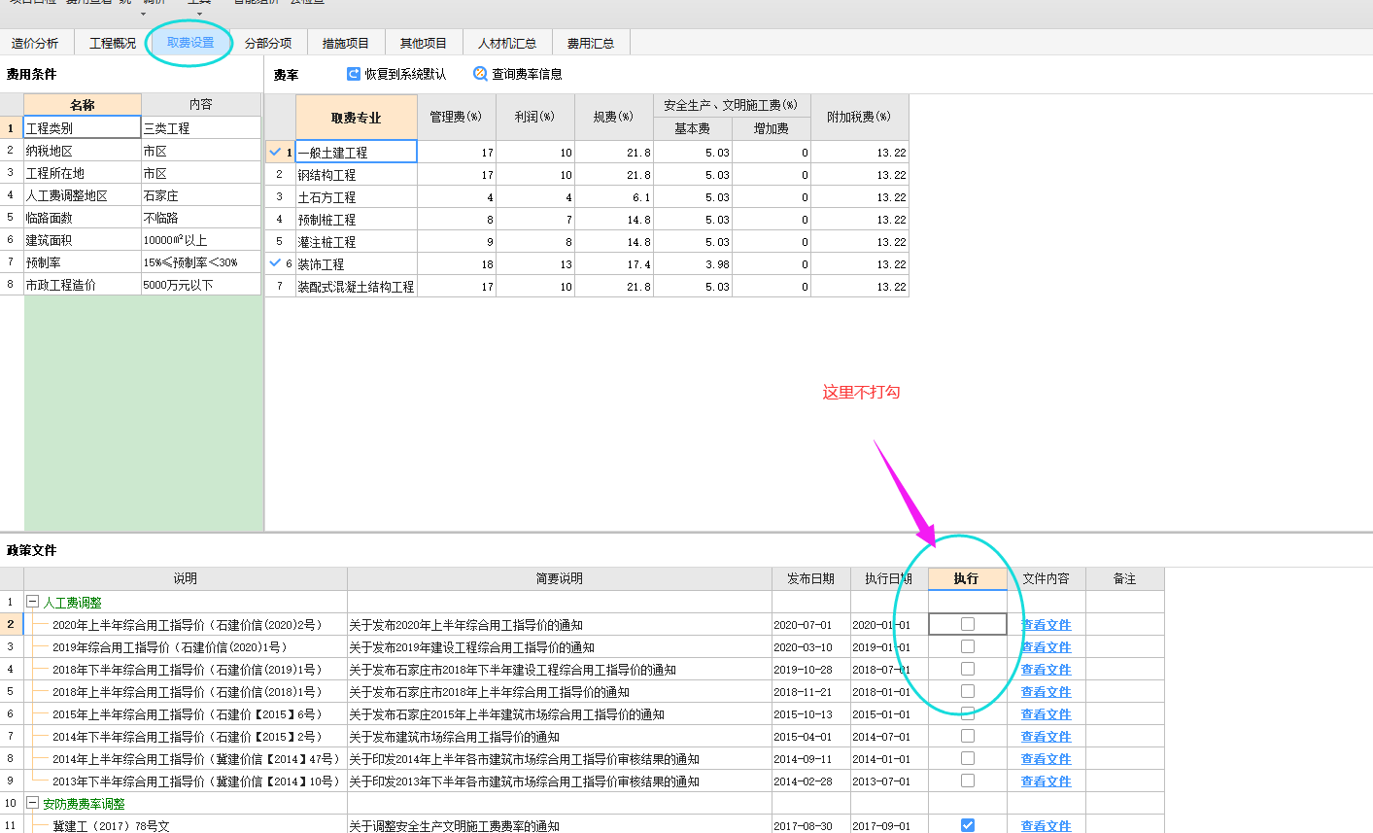Click the restore-to-system-default icon
This screenshot has height=833, width=1373.
(354, 74)
